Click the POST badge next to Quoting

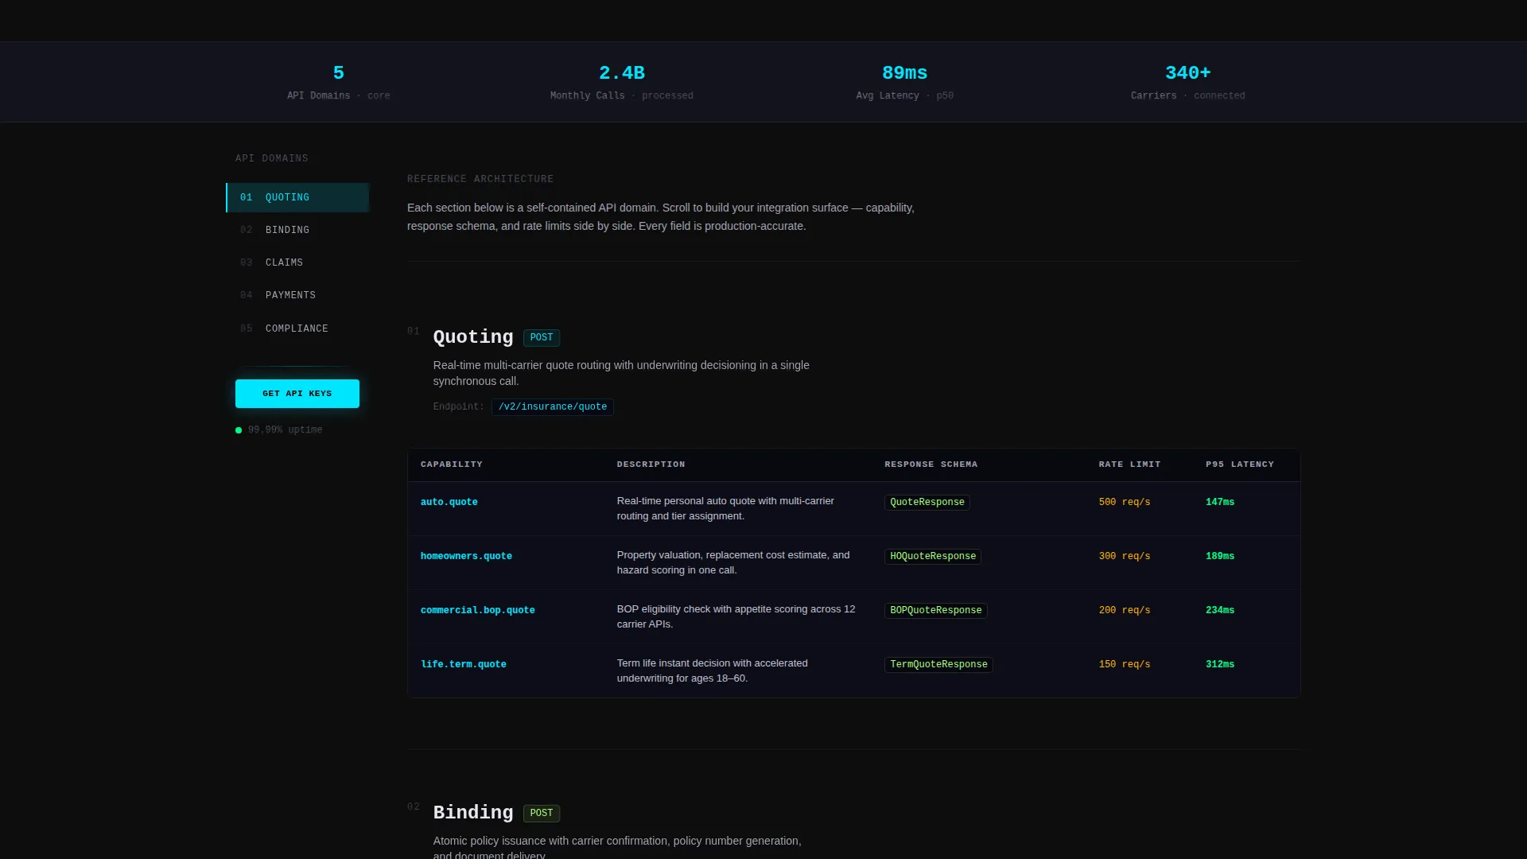tap(542, 338)
